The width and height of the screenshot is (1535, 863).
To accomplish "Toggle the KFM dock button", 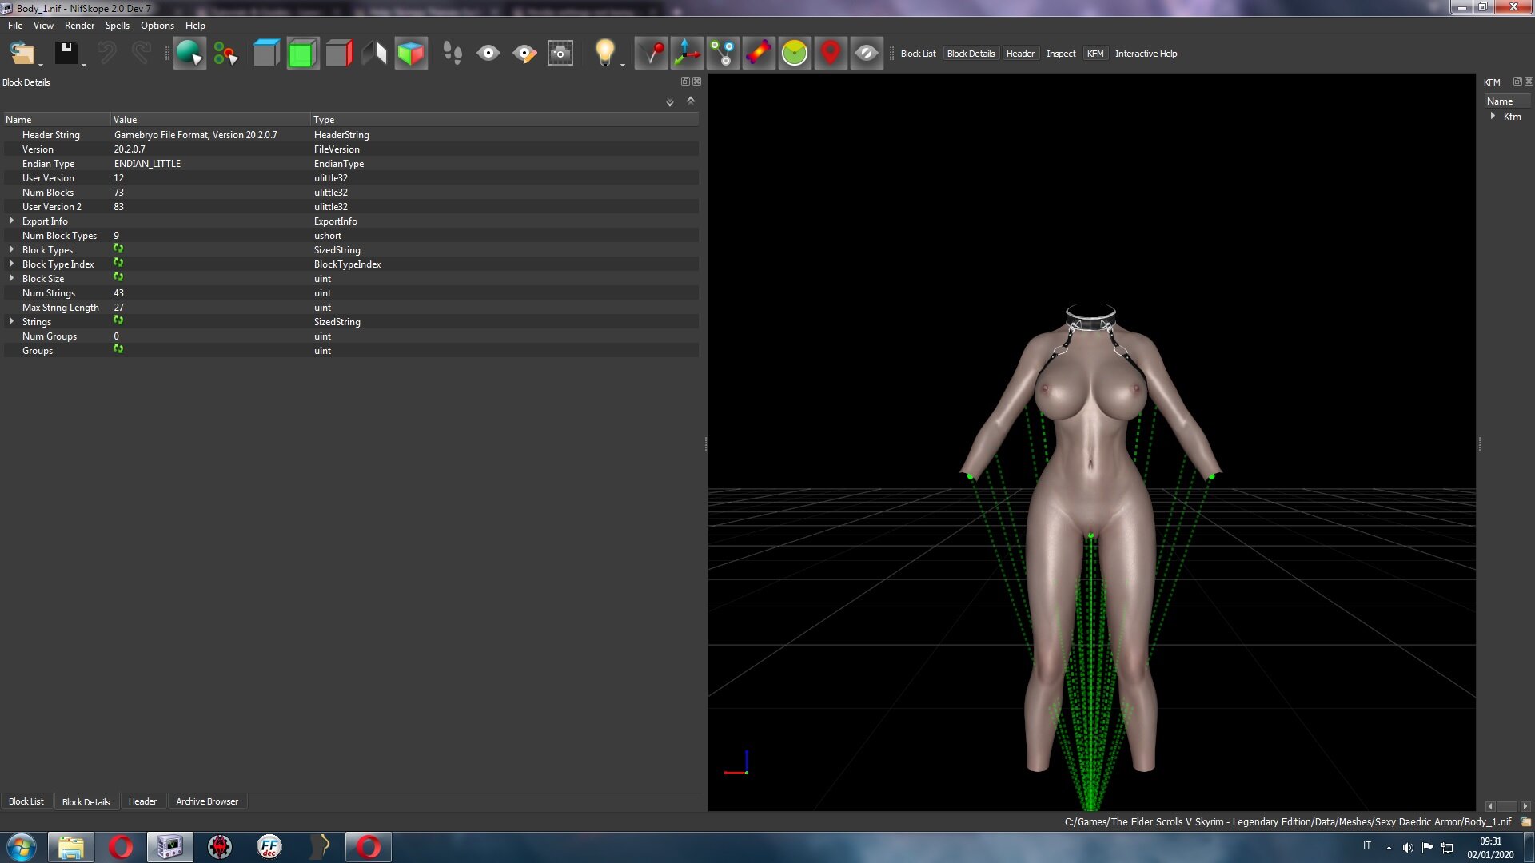I will pos(1095,54).
